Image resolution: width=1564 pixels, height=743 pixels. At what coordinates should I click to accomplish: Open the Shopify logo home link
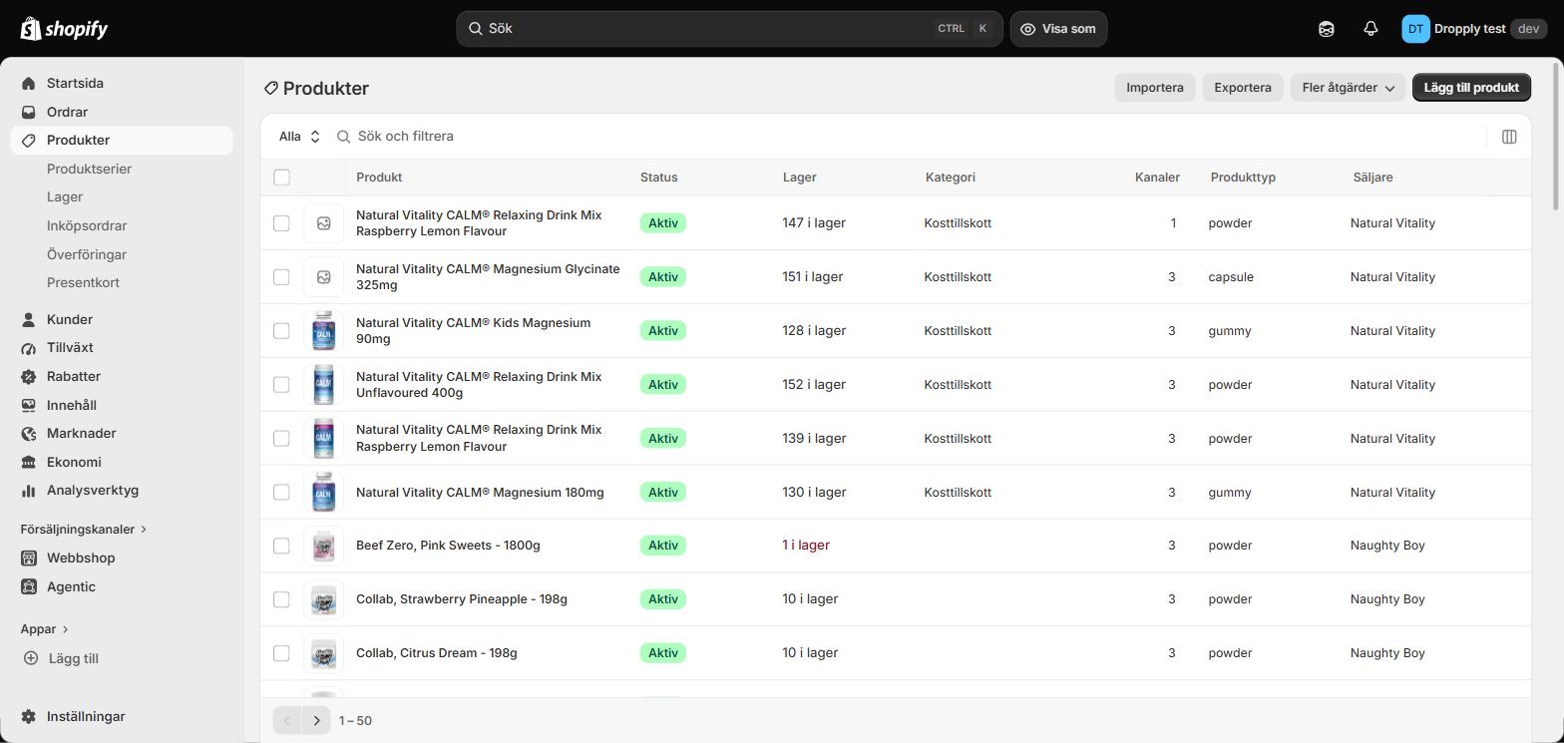(64, 29)
